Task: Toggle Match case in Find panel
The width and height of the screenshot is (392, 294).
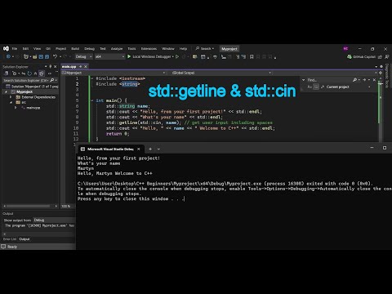Action: coord(310,87)
